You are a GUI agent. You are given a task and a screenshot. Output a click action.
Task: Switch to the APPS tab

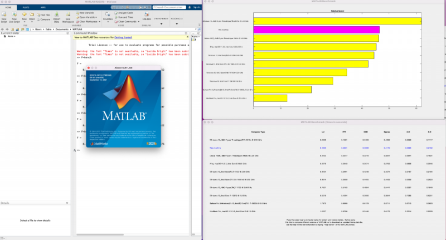click(43, 7)
